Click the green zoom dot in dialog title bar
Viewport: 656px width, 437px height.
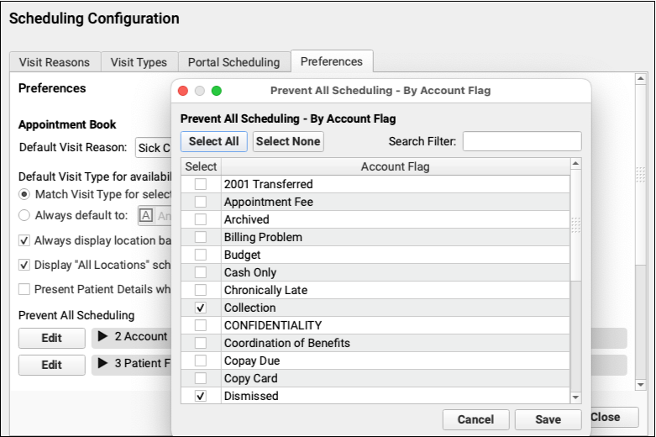[x=216, y=91]
